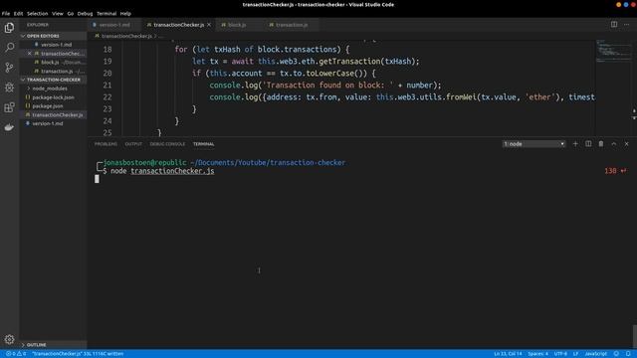Image resolution: width=637 pixels, height=358 pixels.
Task: Close the terminal panel
Action: coord(626,144)
